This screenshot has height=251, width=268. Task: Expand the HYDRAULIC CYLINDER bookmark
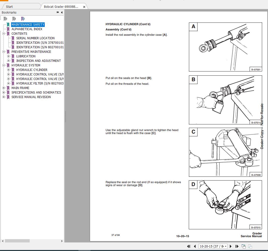(9, 70)
